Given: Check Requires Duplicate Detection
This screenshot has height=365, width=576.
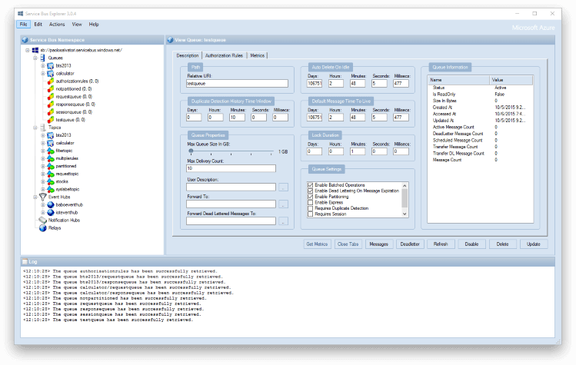Looking at the screenshot, I should coord(310,208).
